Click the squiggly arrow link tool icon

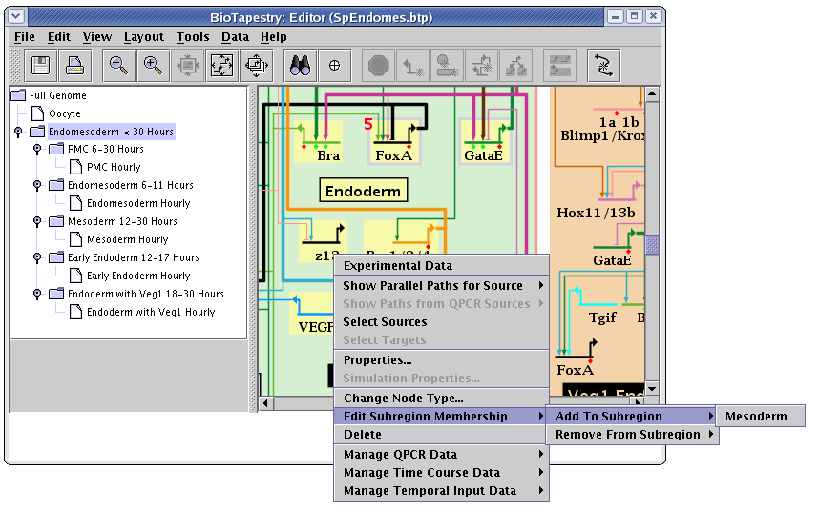pyautogui.click(x=604, y=65)
